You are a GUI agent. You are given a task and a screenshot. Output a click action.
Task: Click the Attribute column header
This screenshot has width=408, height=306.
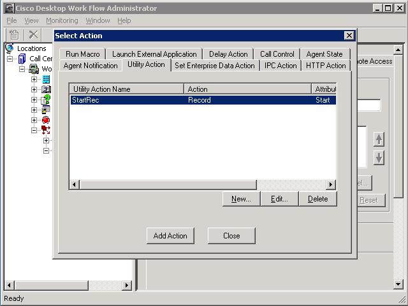pyautogui.click(x=324, y=89)
